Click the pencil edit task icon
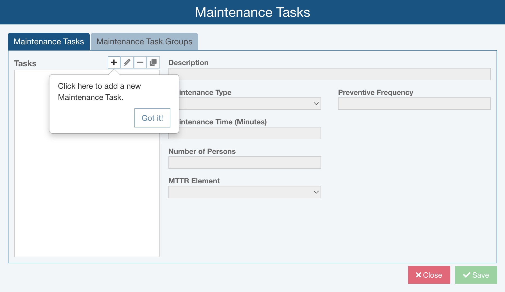Screen dimensions: 505x292 [127, 62]
